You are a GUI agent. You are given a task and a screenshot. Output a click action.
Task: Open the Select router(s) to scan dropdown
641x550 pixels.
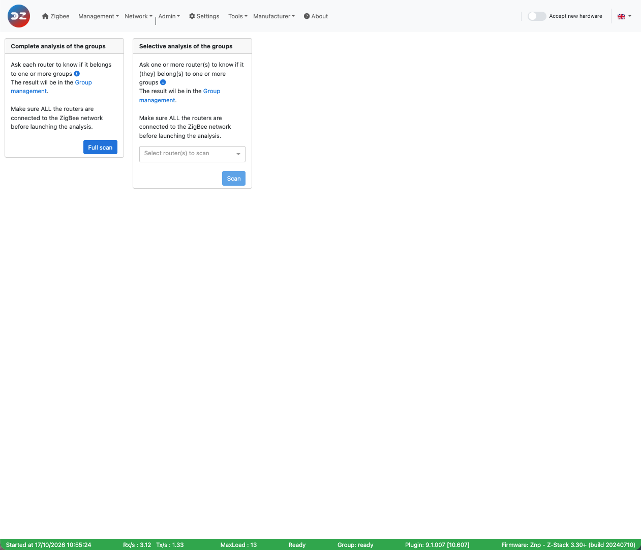tap(192, 154)
